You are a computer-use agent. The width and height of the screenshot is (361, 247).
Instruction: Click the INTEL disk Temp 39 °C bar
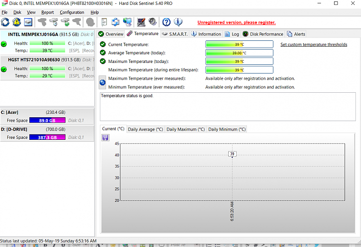[48, 50]
